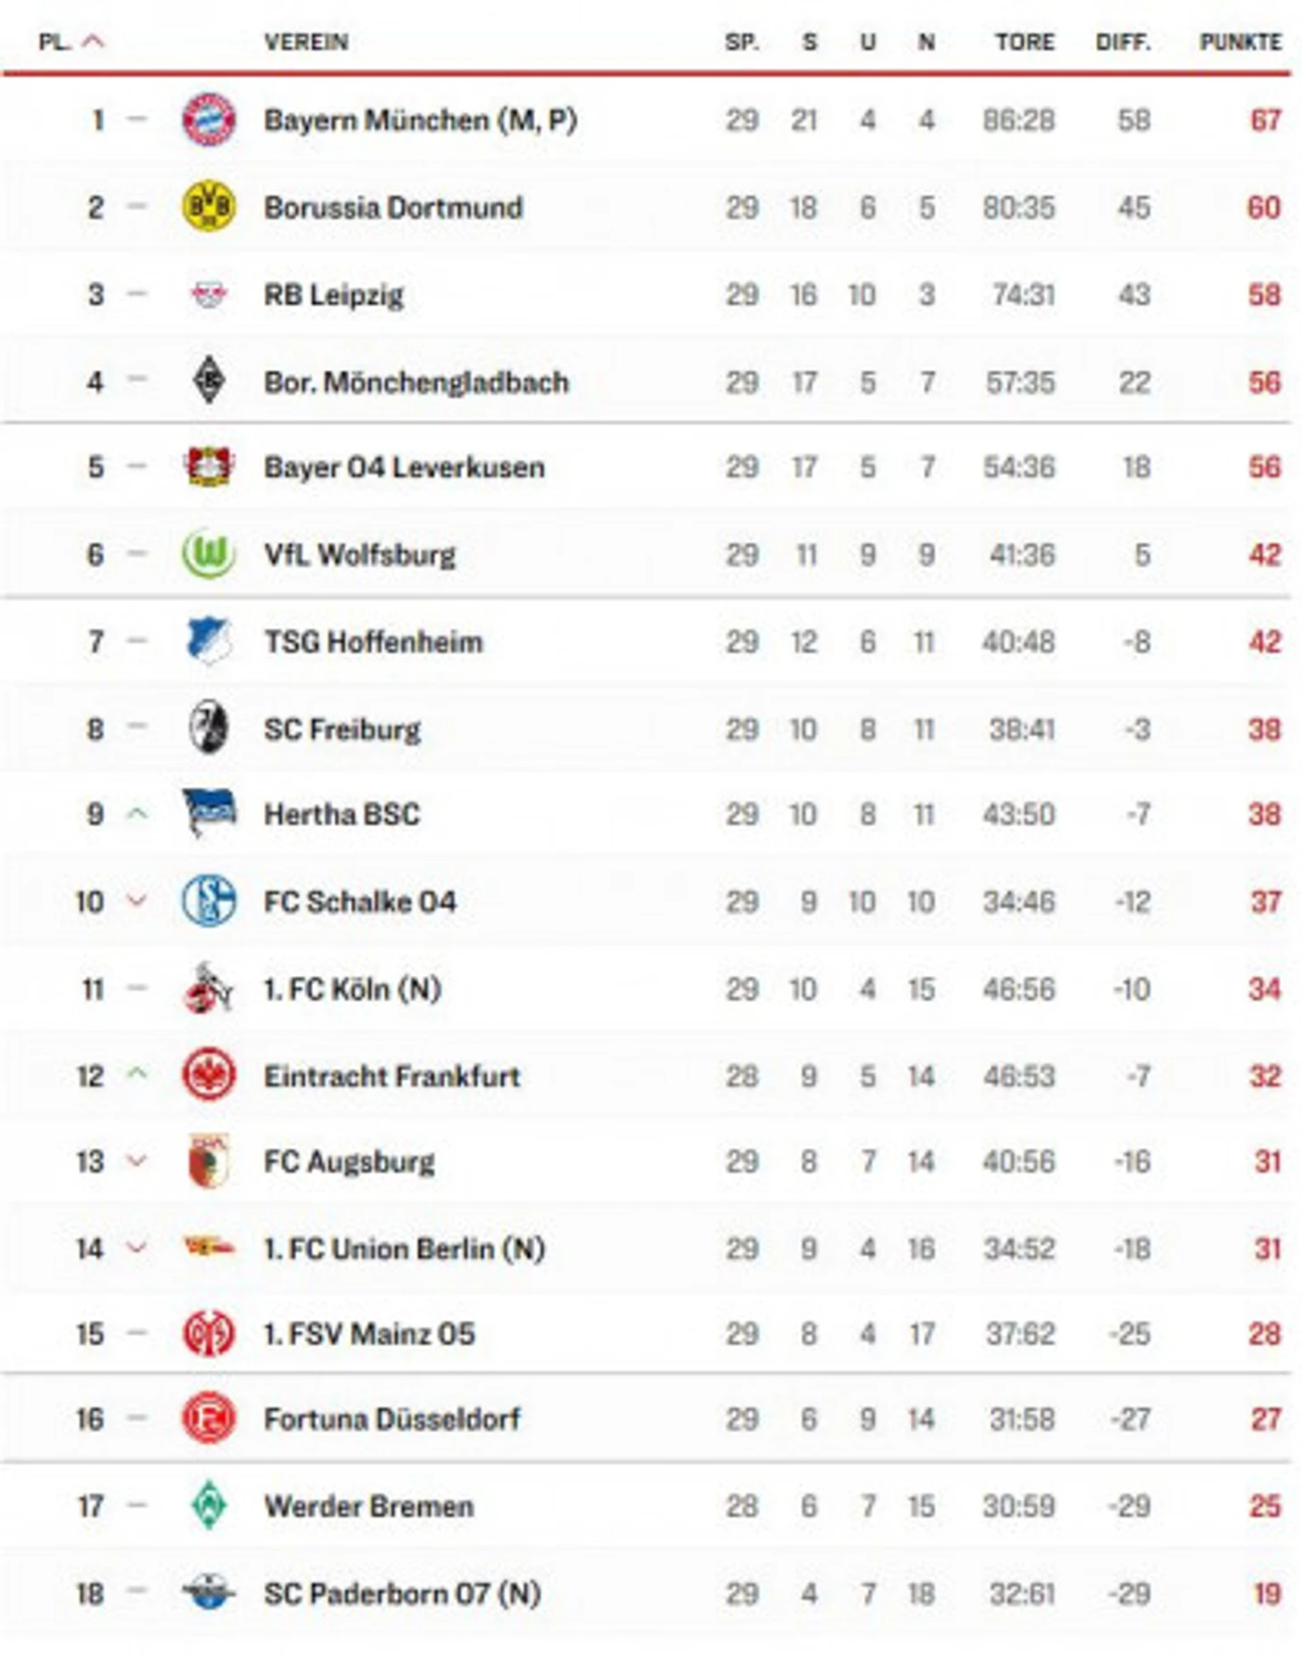Viewport: 1302px width, 1656px height.
Task: Sort table by PL. column arrow
Action: click(94, 41)
